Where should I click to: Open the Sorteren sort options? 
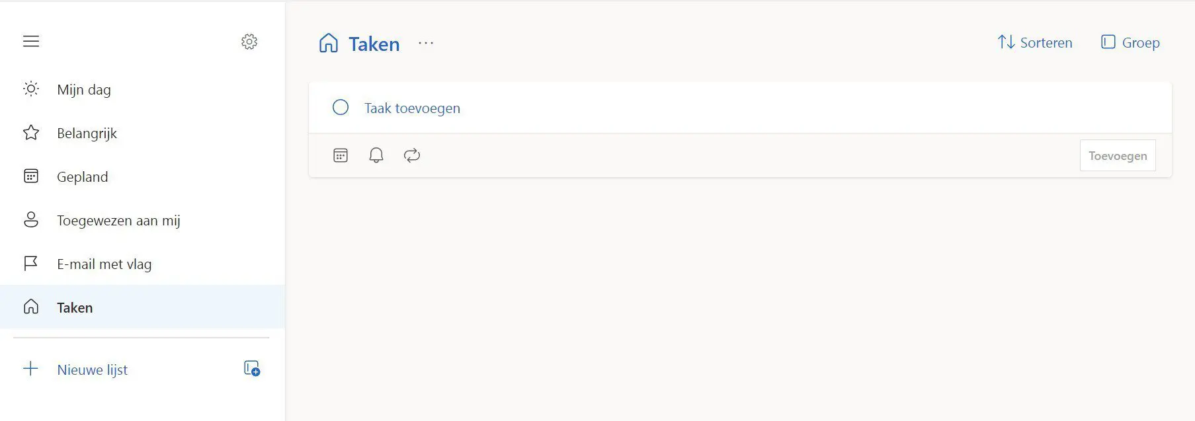click(x=1035, y=42)
